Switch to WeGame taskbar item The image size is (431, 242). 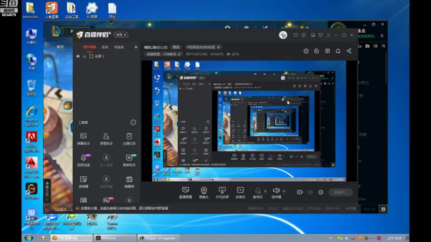pos(115,238)
